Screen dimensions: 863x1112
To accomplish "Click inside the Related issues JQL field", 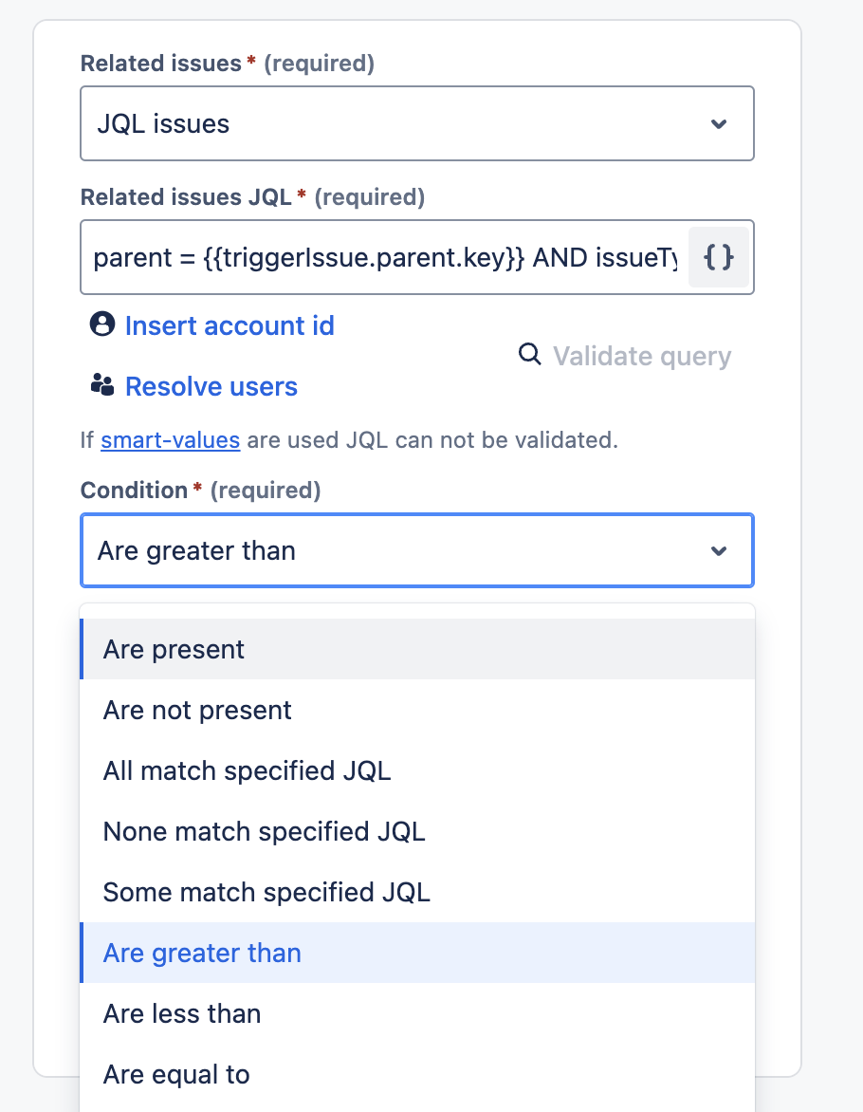I will 379,256.
